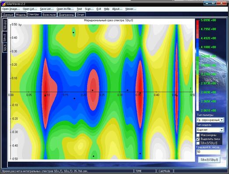Toggle the S(kx,f)/S(ky,f) checkbox
Image resolution: width=229 pixels, height=174 pixels.
coord(198,143)
